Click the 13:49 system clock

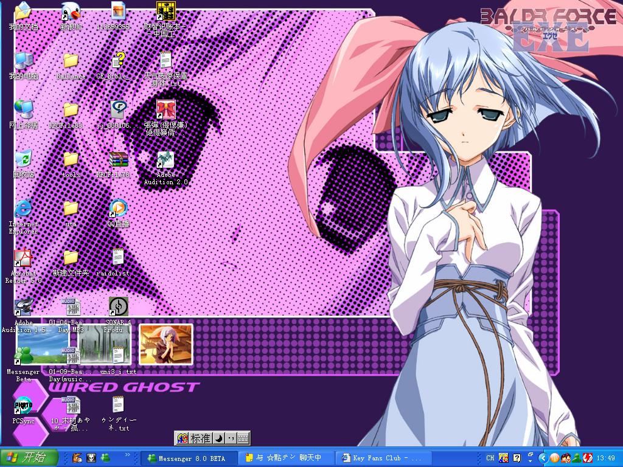[605, 458]
